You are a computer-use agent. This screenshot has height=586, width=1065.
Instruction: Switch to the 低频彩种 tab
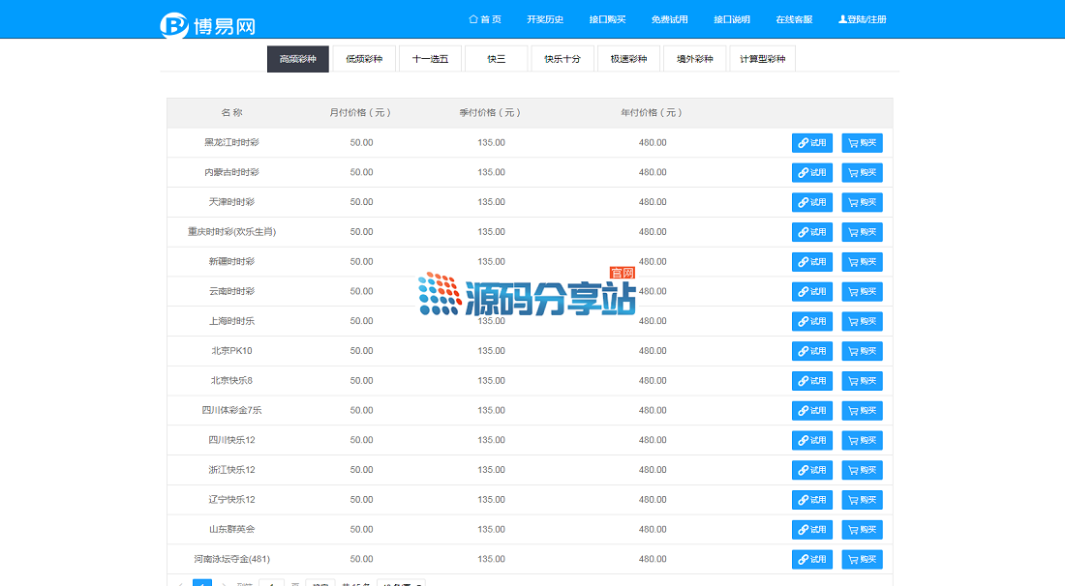click(x=364, y=59)
